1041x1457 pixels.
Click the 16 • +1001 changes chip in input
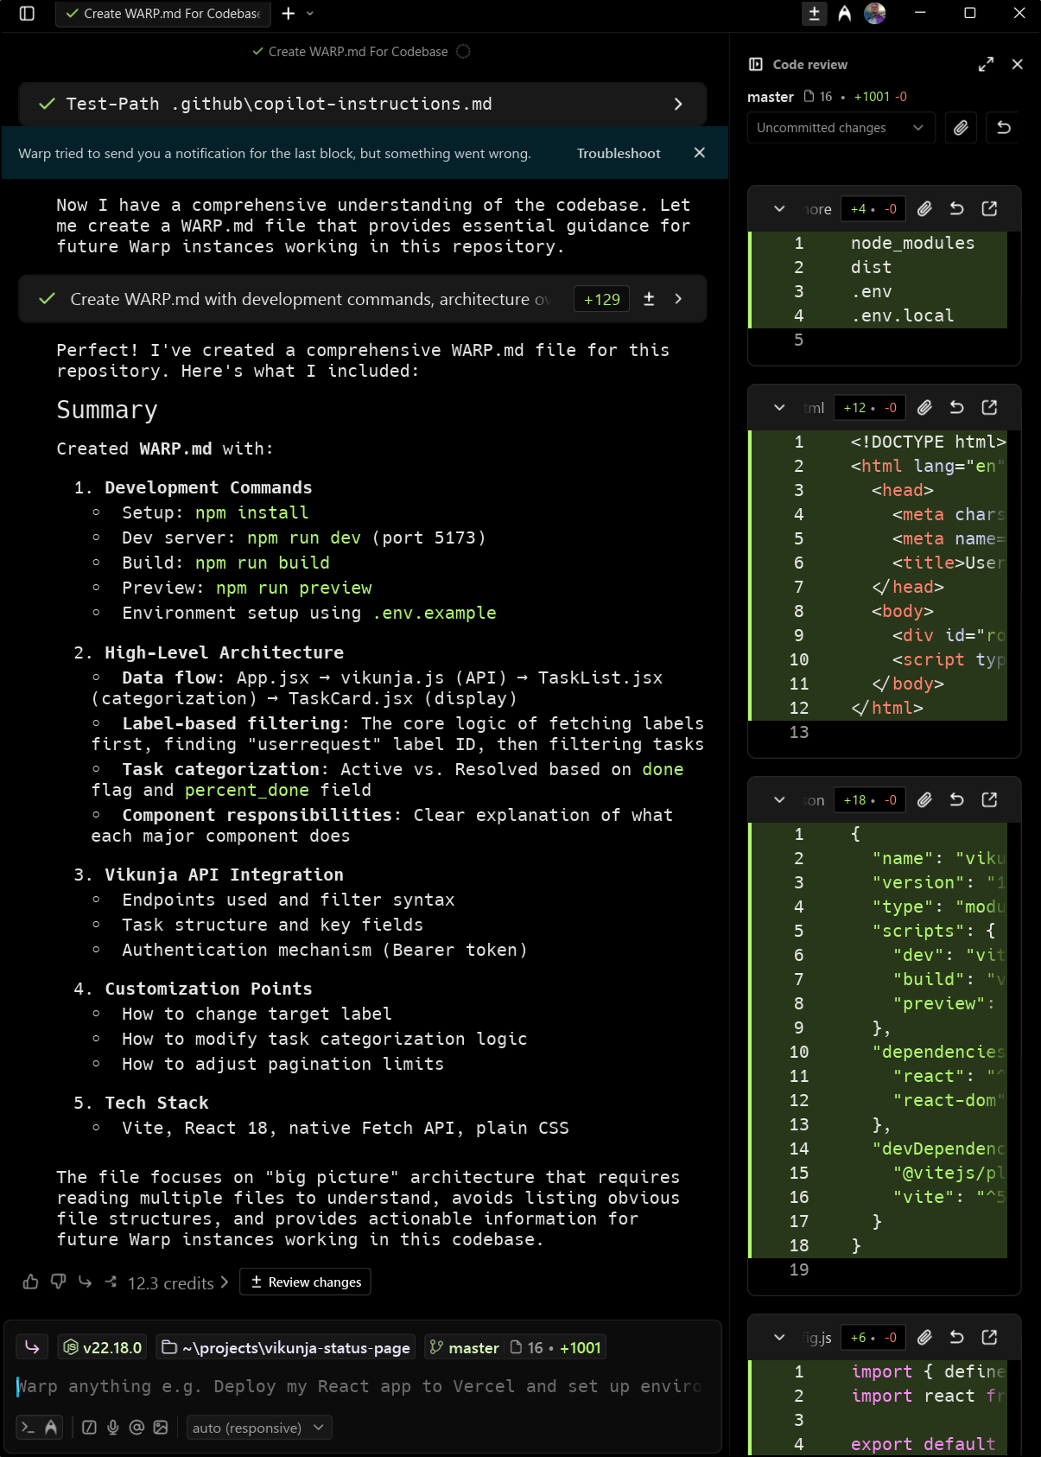coord(555,1347)
